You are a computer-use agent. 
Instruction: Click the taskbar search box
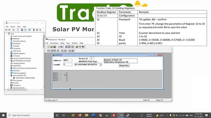point(30,115)
